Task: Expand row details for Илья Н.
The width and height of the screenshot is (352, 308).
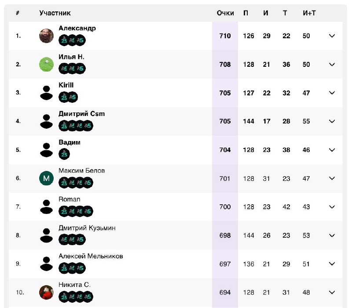Action: point(332,64)
